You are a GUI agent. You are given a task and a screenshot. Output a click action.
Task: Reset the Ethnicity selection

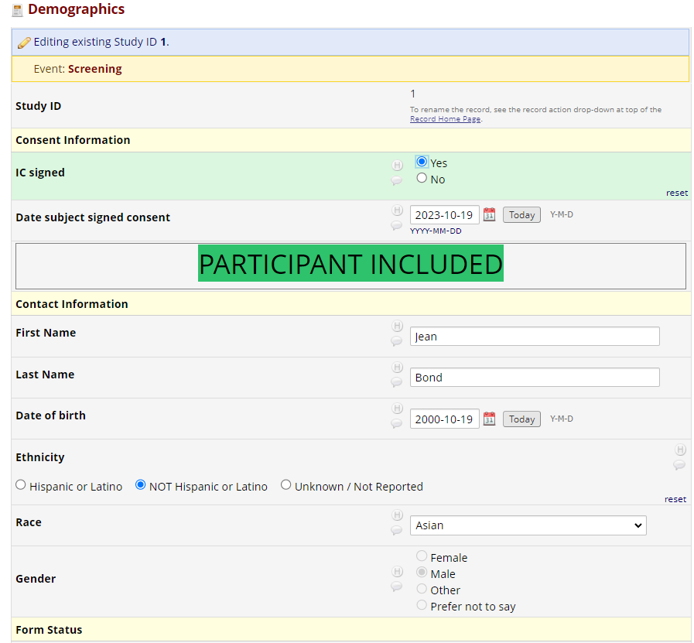coord(675,499)
